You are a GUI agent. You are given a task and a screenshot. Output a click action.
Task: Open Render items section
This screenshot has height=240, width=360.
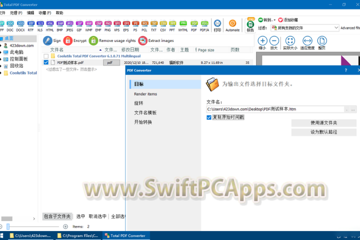(x=145, y=94)
